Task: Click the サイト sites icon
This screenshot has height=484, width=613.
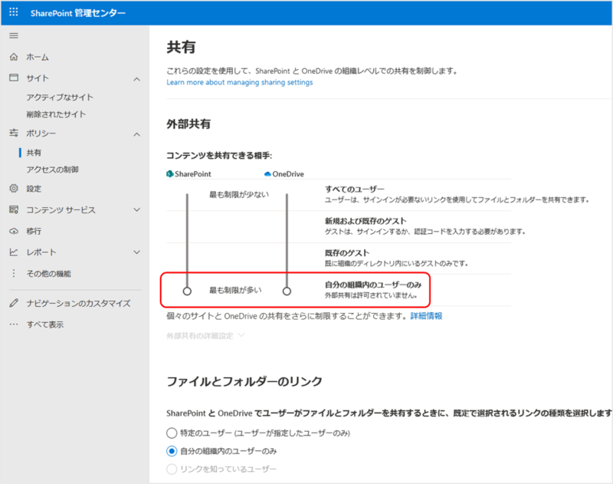Action: click(x=13, y=79)
